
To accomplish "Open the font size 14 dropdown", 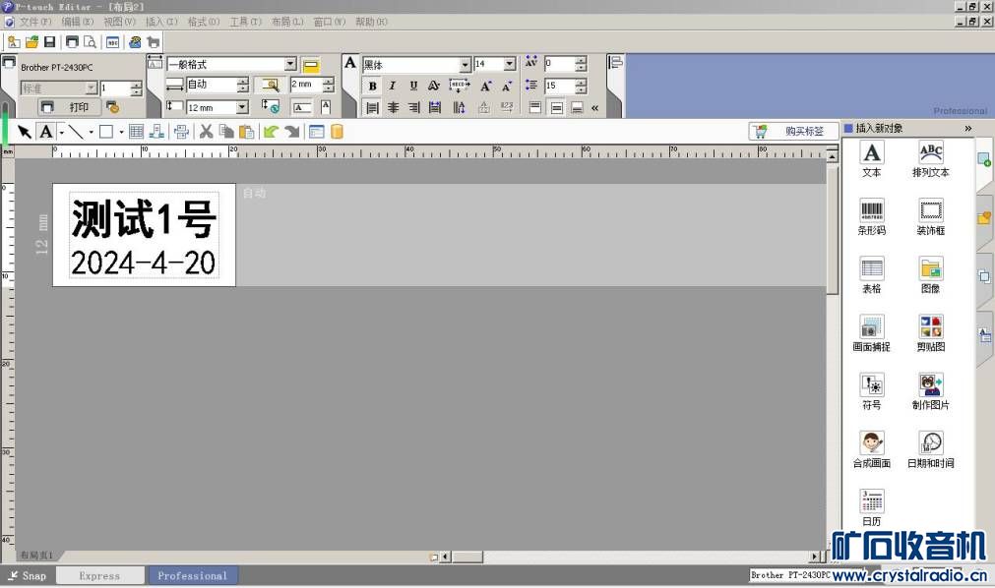I will [x=510, y=64].
